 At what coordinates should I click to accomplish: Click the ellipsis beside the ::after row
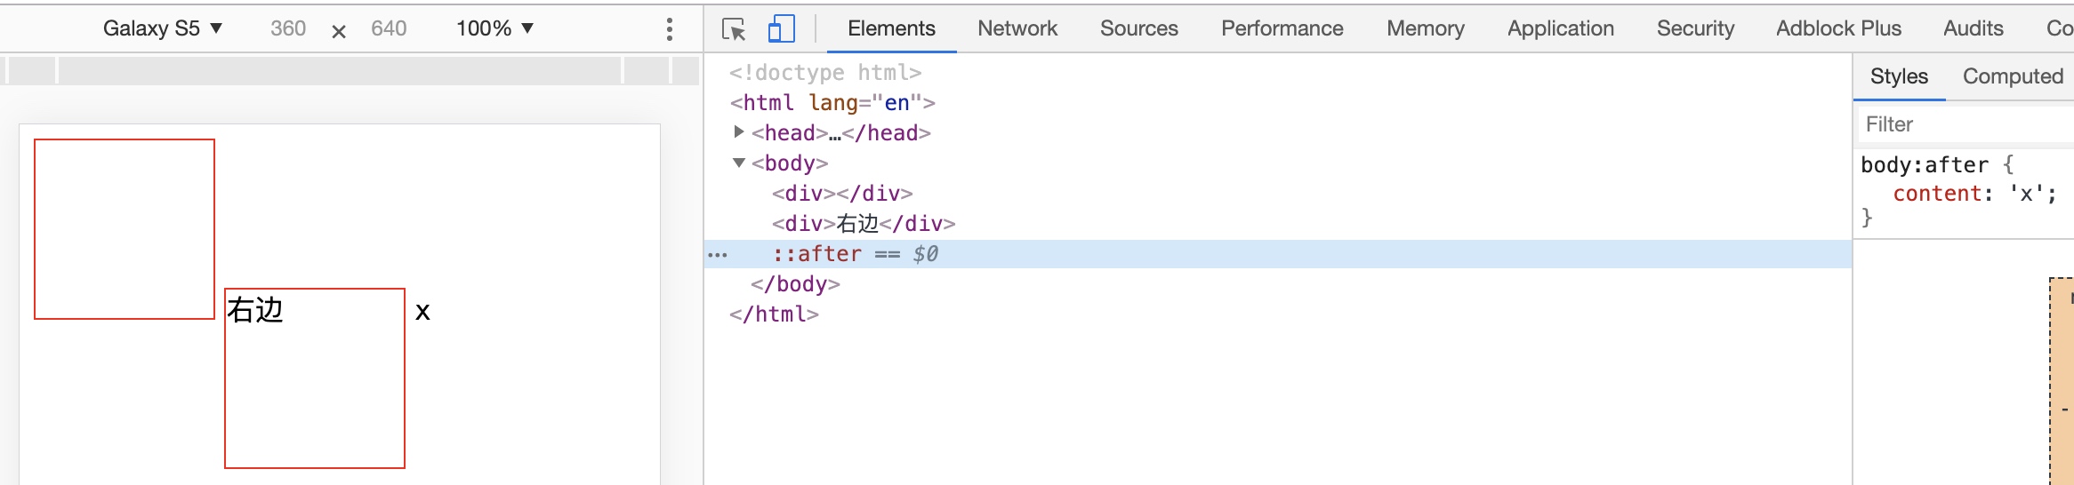coord(717,255)
